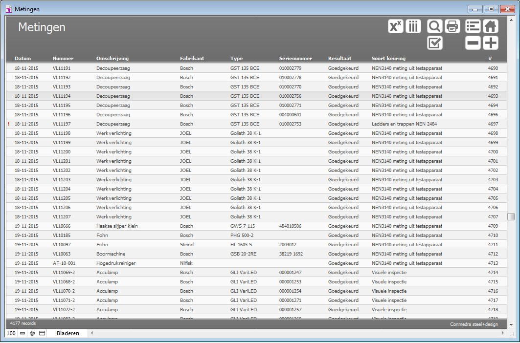Zoom out using the status bar minus button

23,333
